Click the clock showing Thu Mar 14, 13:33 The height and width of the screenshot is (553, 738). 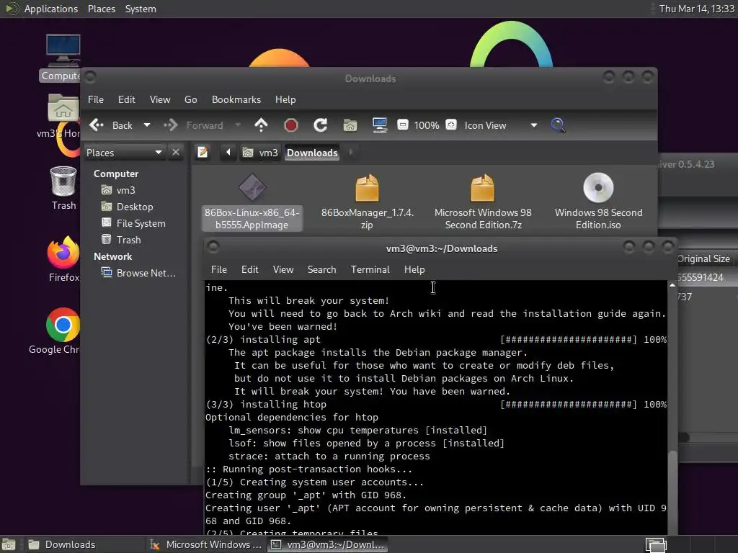click(697, 9)
